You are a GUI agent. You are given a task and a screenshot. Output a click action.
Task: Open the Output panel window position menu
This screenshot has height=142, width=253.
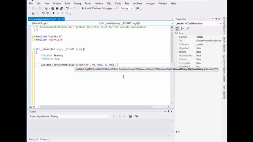click(165, 111)
